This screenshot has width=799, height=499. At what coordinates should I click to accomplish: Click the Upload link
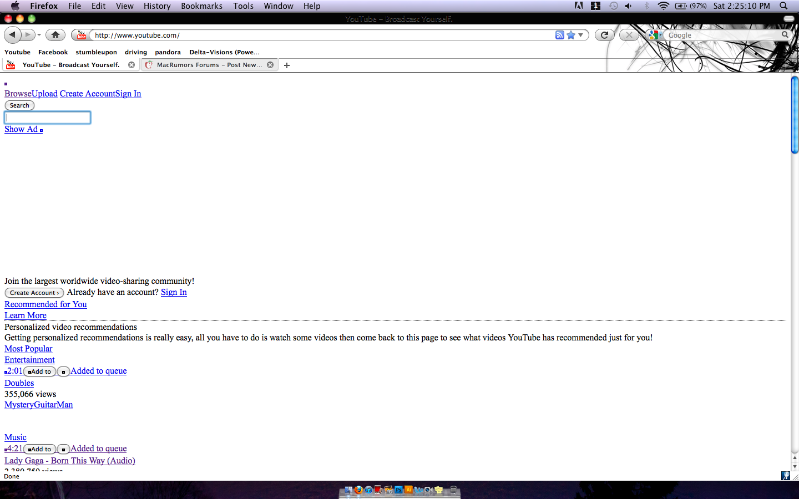tap(44, 94)
